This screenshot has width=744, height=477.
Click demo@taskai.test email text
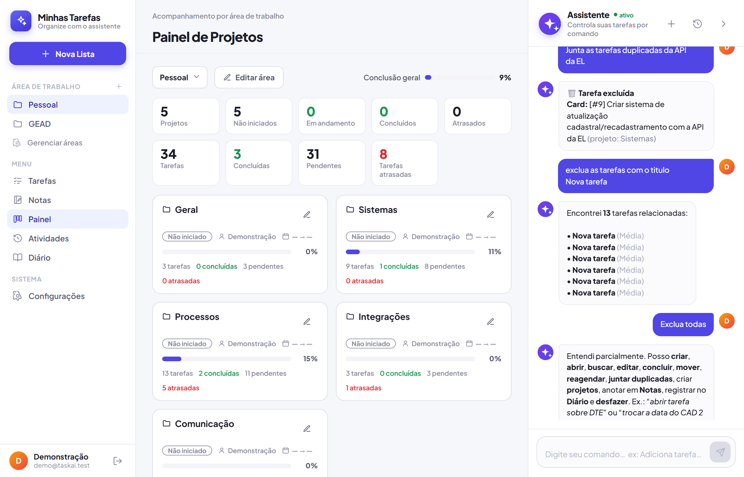click(x=62, y=466)
